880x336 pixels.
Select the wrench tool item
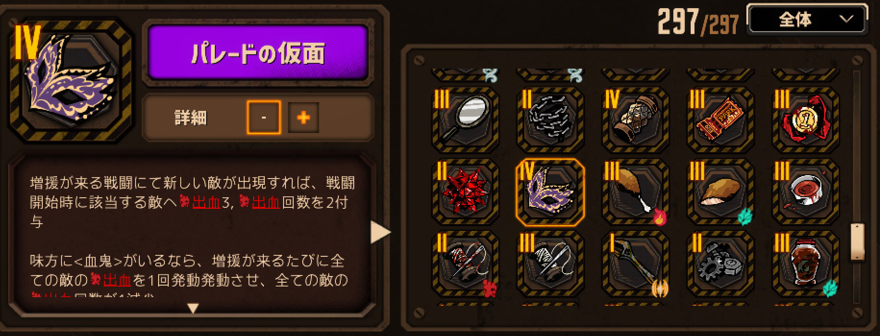[x=635, y=264]
